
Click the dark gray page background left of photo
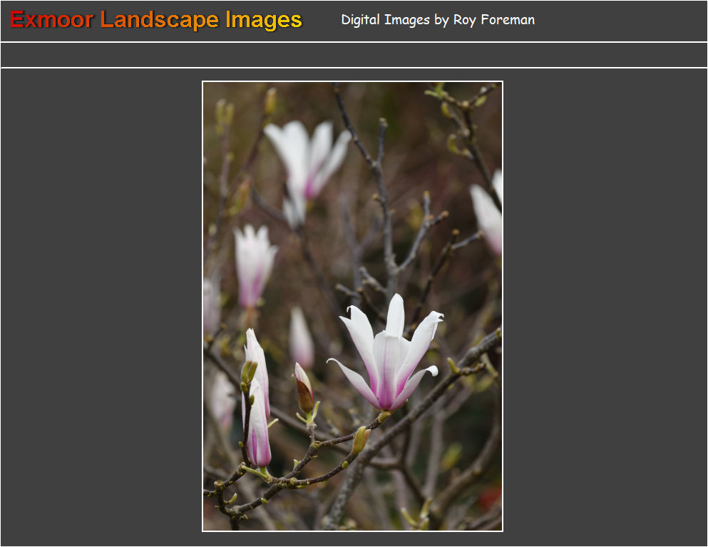[100, 307]
